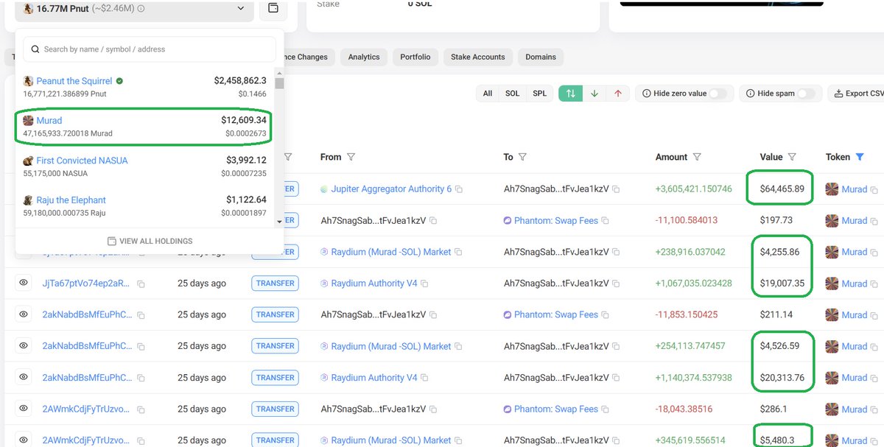Toggle the Hide zero value switch

(x=718, y=94)
